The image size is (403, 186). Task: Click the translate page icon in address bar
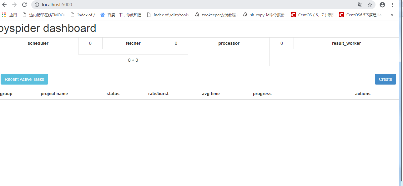[360, 5]
